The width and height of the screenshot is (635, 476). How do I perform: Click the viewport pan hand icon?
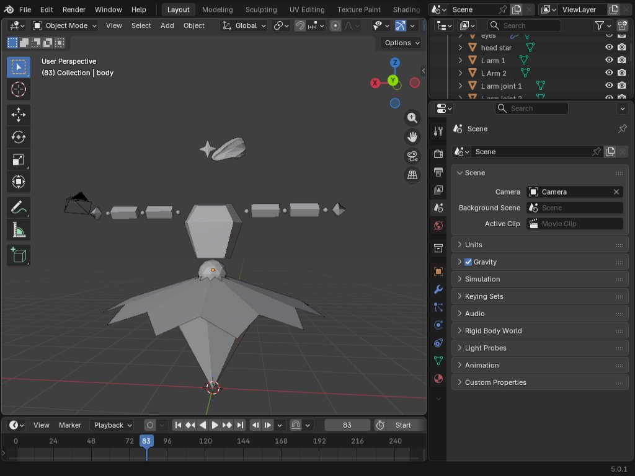(412, 137)
